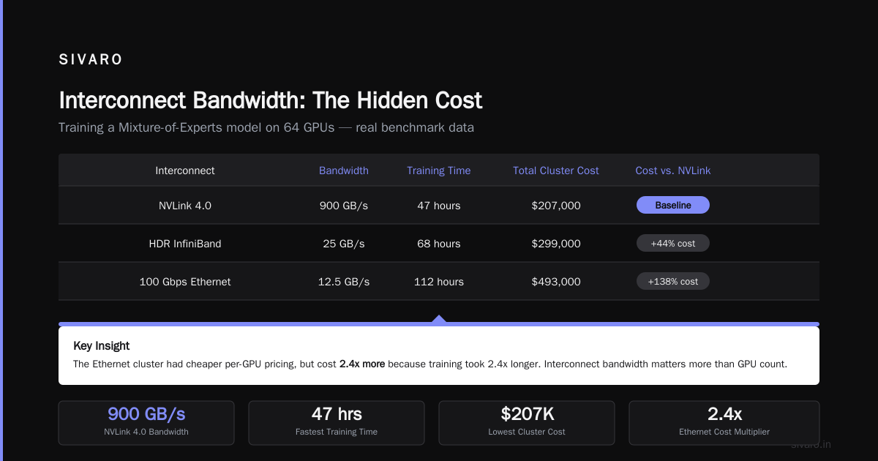
Task: Click the SIVARO logo text
Action: click(x=91, y=60)
